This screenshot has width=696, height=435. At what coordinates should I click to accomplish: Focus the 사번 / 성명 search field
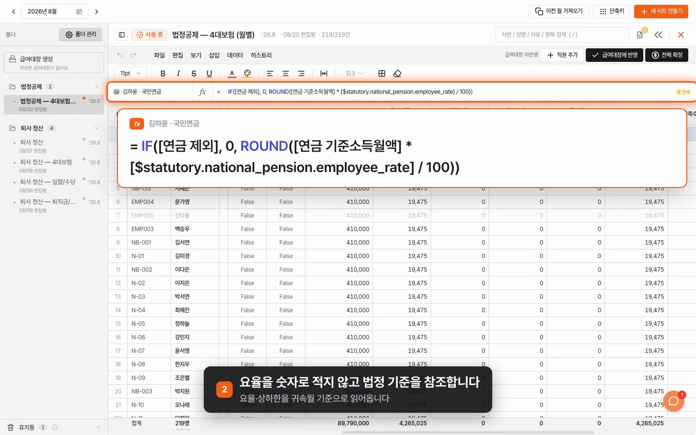562,35
